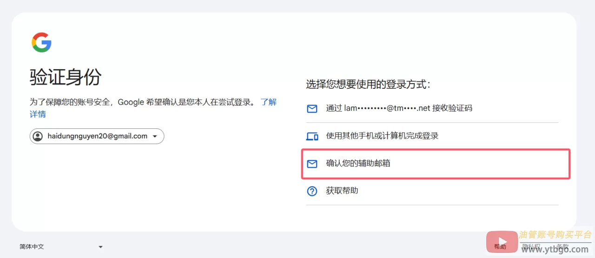This screenshot has width=595, height=258.
Task: Click the www.ytbgo.com watermark text
Action: pyautogui.click(x=555, y=250)
